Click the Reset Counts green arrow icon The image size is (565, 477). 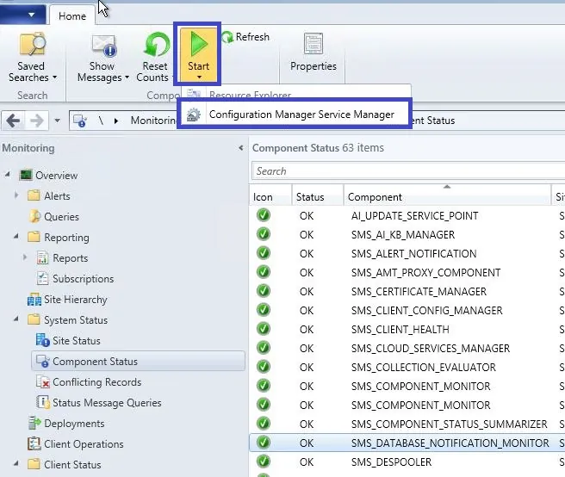point(157,44)
